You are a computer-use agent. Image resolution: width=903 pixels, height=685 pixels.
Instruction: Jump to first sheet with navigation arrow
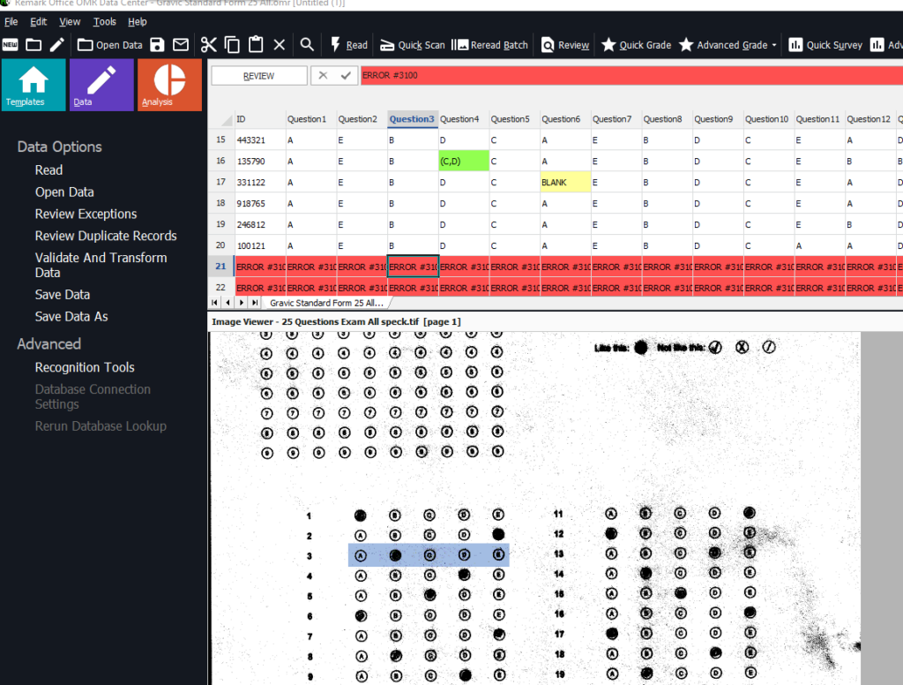[215, 303]
